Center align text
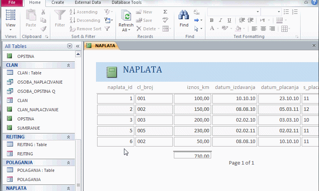The height and width of the screenshot is (191, 319). [263, 29]
